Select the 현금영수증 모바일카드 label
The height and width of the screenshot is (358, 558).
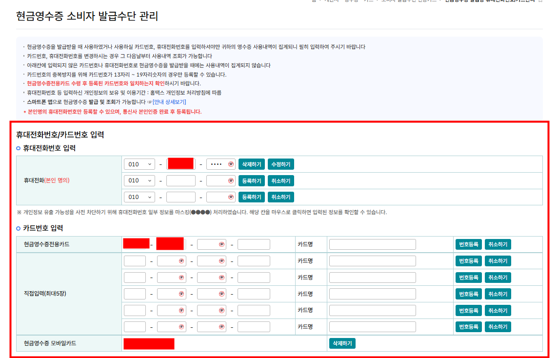50,343
